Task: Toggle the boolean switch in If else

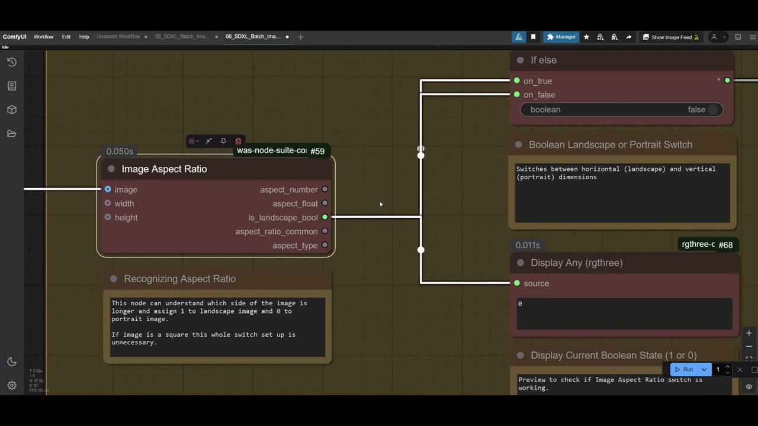Action: [622, 109]
